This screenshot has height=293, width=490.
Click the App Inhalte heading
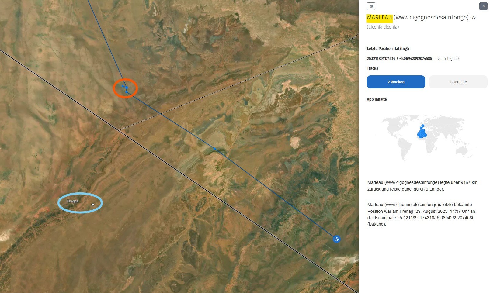377,99
